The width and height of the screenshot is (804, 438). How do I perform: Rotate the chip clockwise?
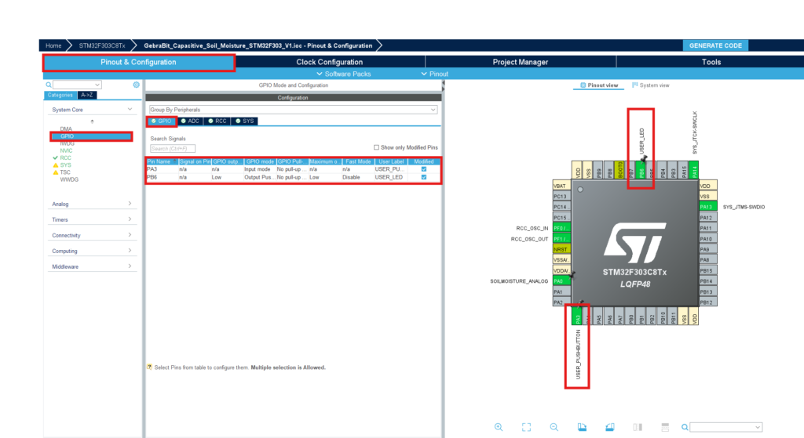tap(582, 427)
